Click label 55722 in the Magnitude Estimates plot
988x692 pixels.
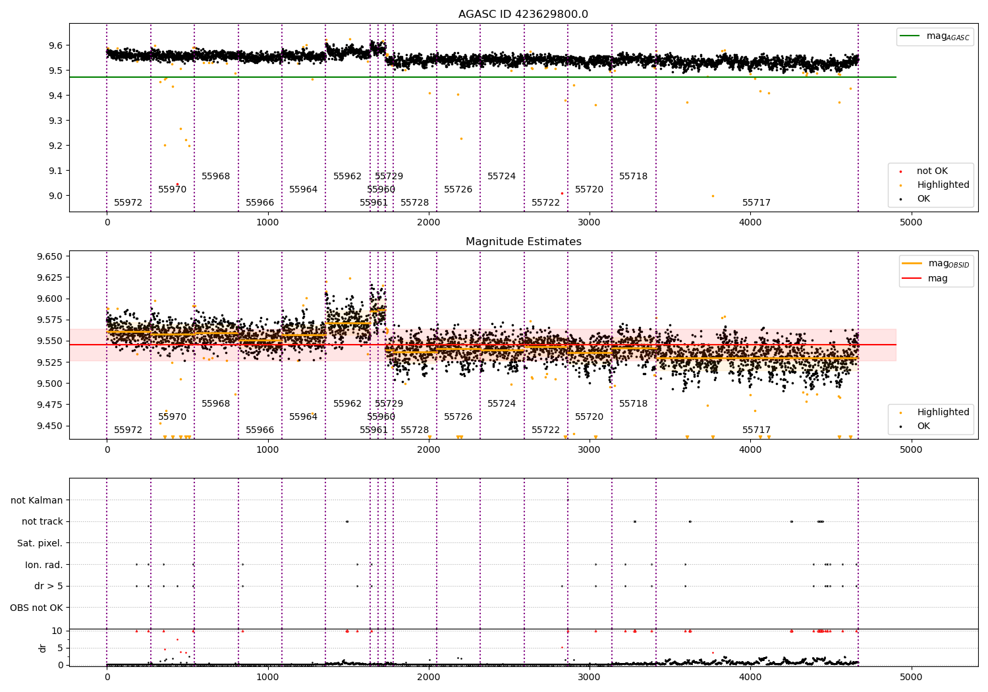pyautogui.click(x=546, y=430)
